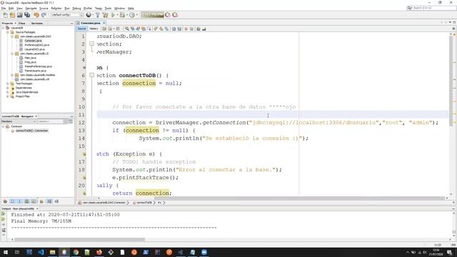Select PreferenciaDAO.java in the project tree
The height and width of the screenshot is (257, 457).
[x=36, y=45]
